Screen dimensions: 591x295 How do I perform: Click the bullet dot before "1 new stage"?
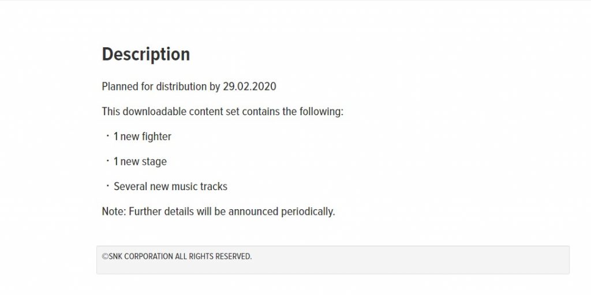[107, 161]
